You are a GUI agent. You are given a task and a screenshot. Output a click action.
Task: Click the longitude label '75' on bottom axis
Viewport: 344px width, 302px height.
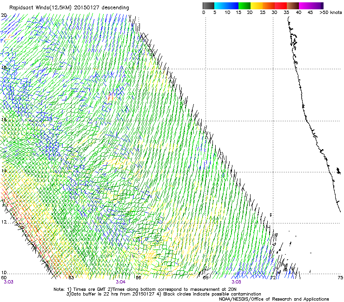tap(340, 278)
